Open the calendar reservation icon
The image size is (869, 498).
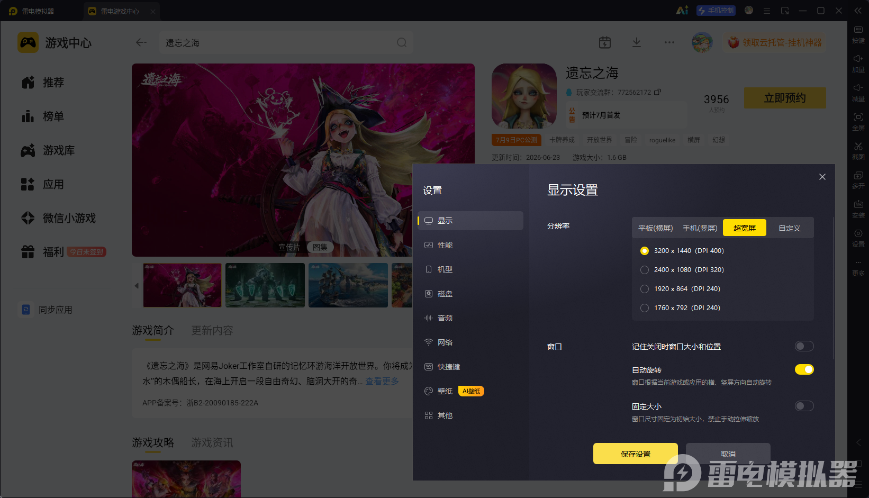(x=605, y=42)
